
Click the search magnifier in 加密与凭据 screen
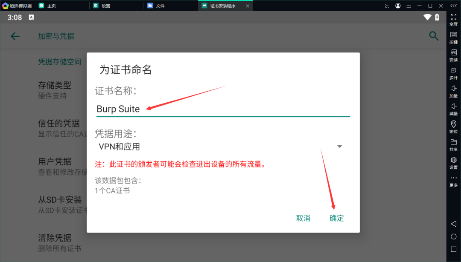point(434,36)
